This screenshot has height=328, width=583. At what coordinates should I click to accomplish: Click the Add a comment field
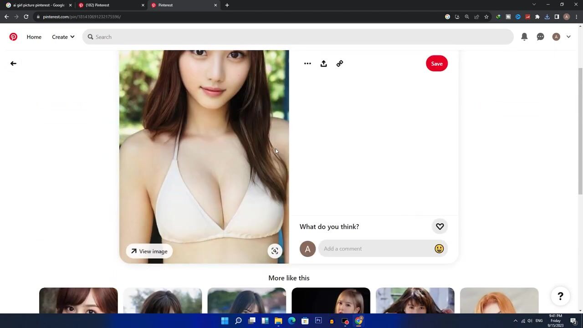click(x=376, y=249)
